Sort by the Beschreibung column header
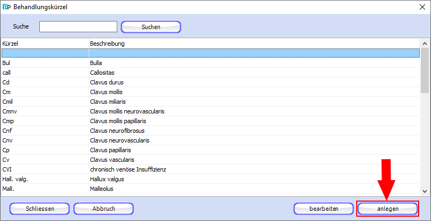The height and width of the screenshot is (221, 431). tap(253, 43)
